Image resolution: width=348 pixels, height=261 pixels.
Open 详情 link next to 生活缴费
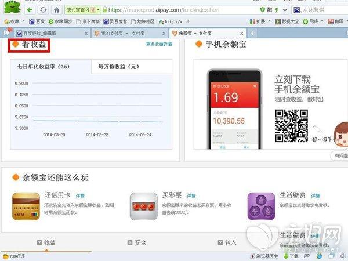point(315,195)
